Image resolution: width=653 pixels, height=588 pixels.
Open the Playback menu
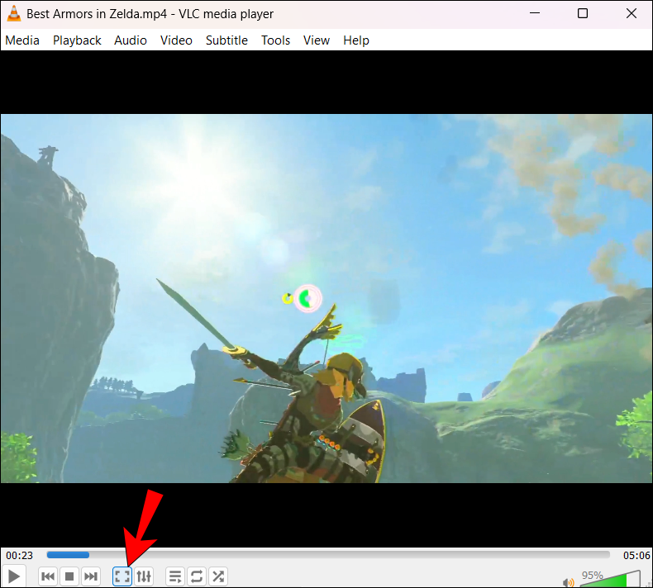[77, 40]
